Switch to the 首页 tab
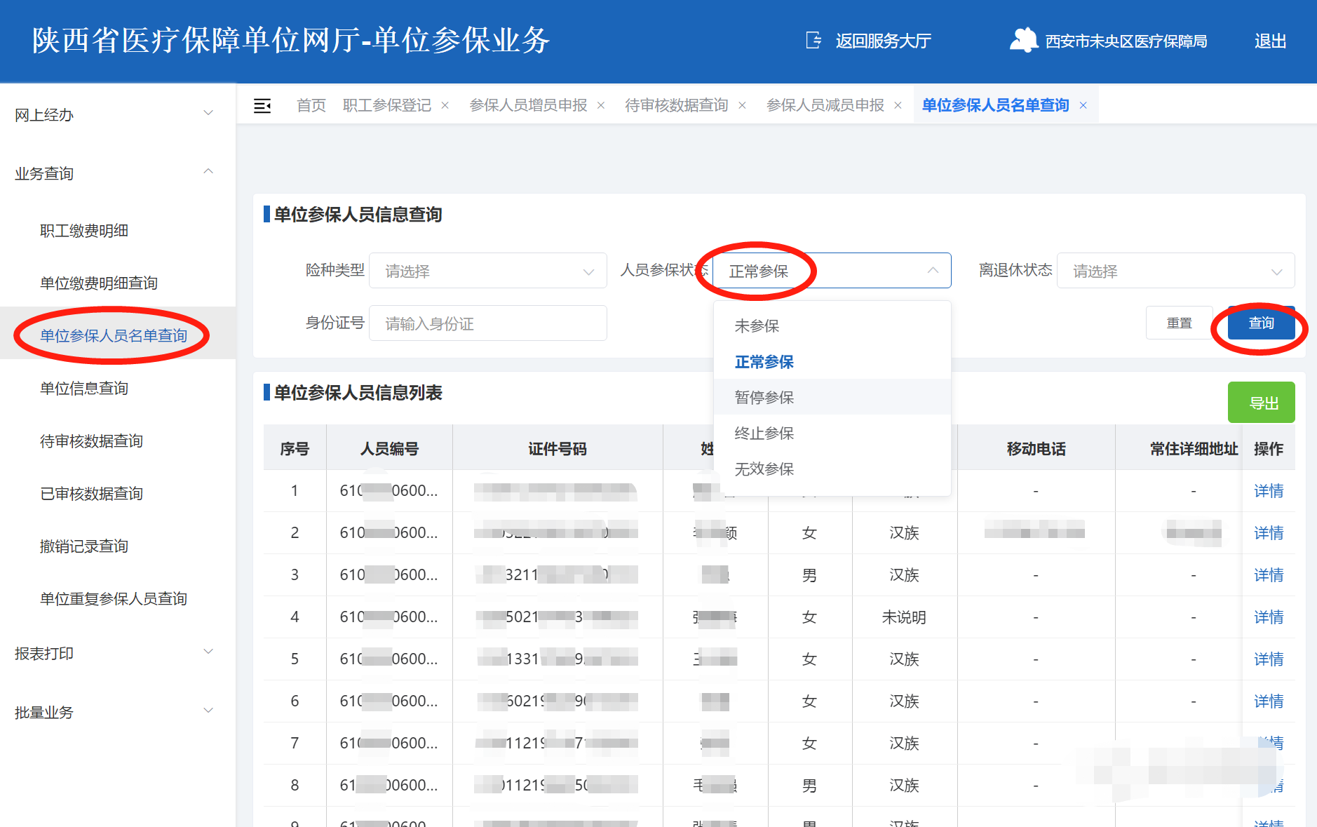Screen dimensions: 1317x827 tap(311, 106)
